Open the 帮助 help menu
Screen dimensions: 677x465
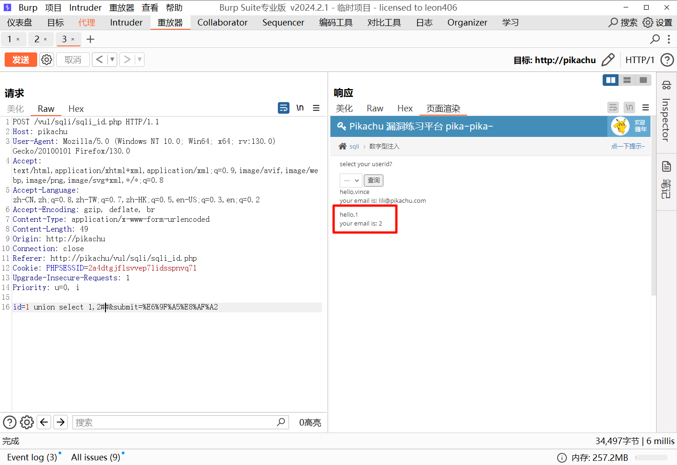click(174, 7)
